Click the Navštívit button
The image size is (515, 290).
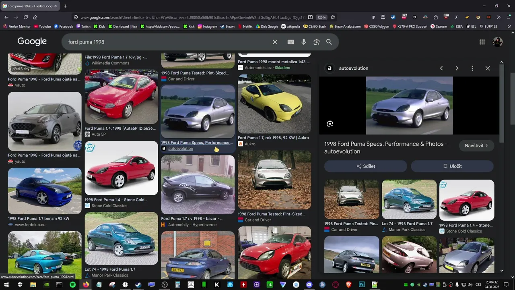[476, 145]
